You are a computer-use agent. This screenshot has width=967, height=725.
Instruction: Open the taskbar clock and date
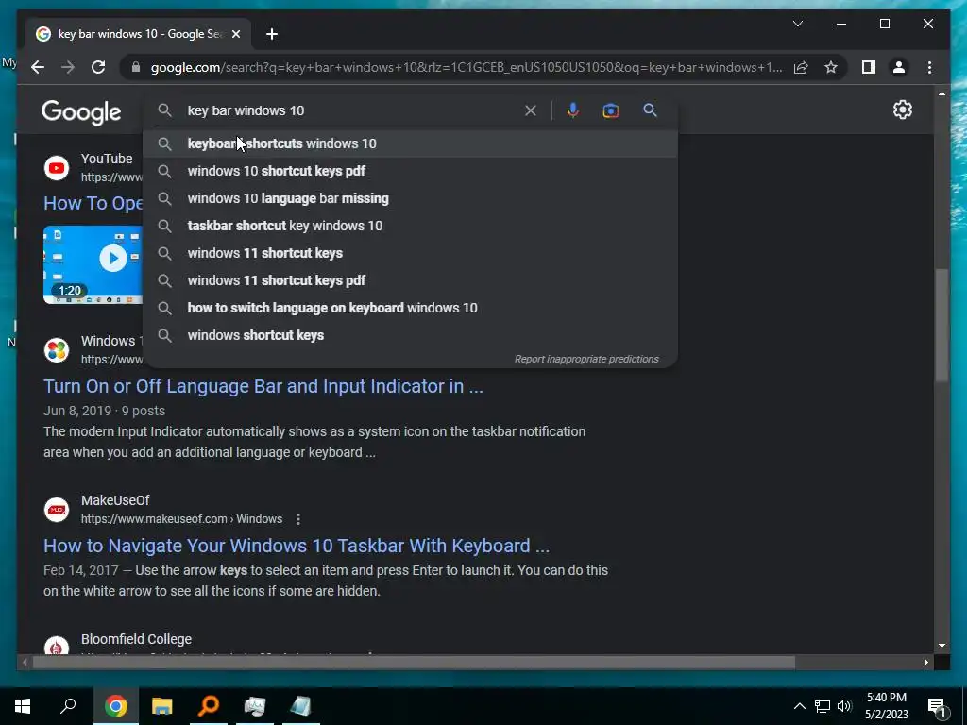pyautogui.click(x=886, y=706)
